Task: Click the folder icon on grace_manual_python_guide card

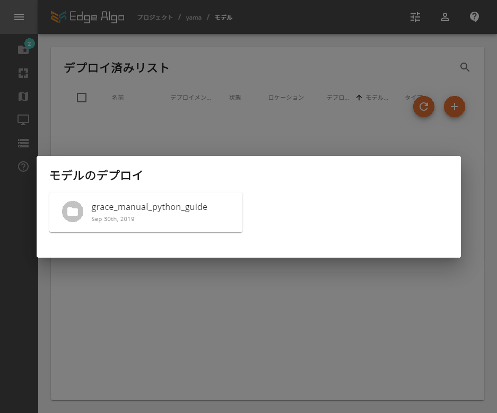Action: [73, 212]
